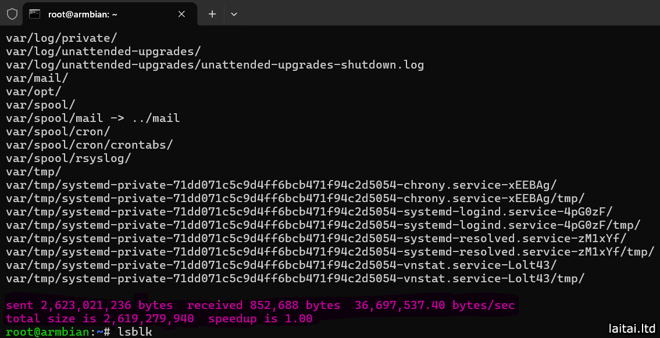Click the var/spool/mail symlink line

pos(93,118)
